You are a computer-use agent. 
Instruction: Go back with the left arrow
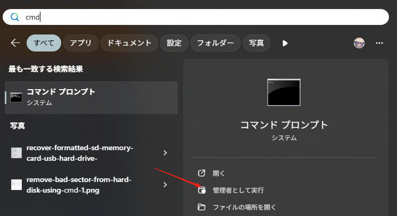pyautogui.click(x=15, y=43)
